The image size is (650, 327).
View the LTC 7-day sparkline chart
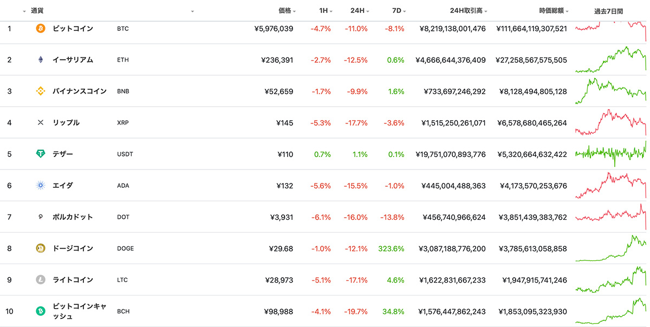(610, 279)
